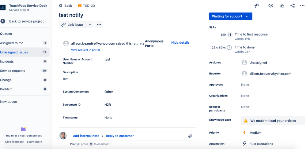Click the Back arrow circle icon in header

point(61,5)
